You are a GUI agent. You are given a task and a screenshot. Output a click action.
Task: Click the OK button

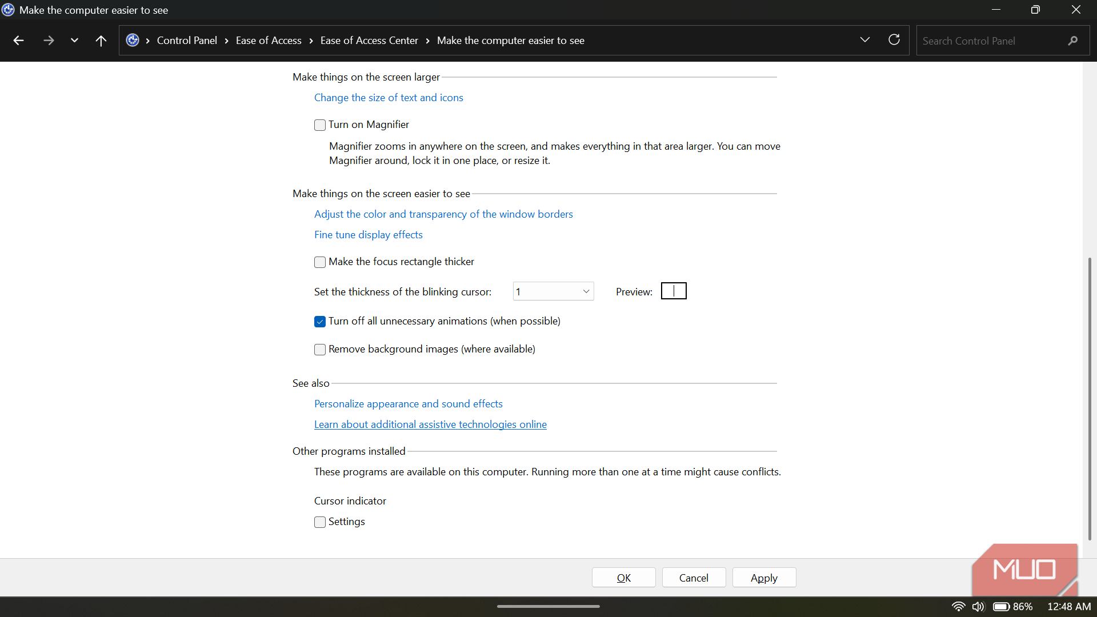(624, 578)
